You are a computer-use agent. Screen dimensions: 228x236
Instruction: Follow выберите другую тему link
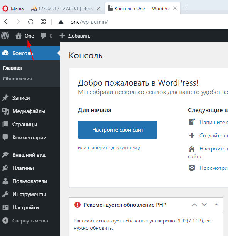(114, 148)
